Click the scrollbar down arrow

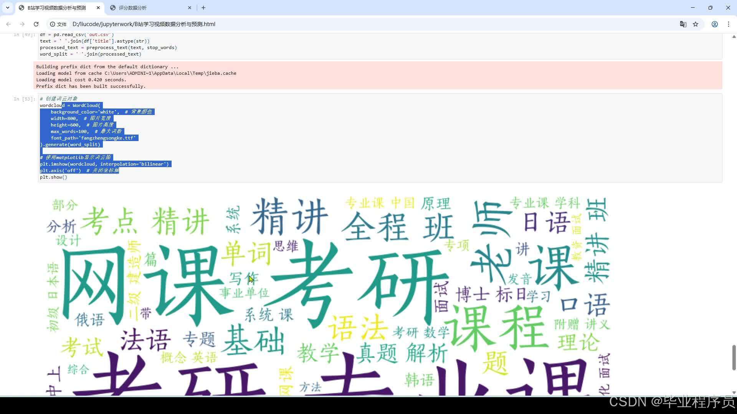(734, 393)
